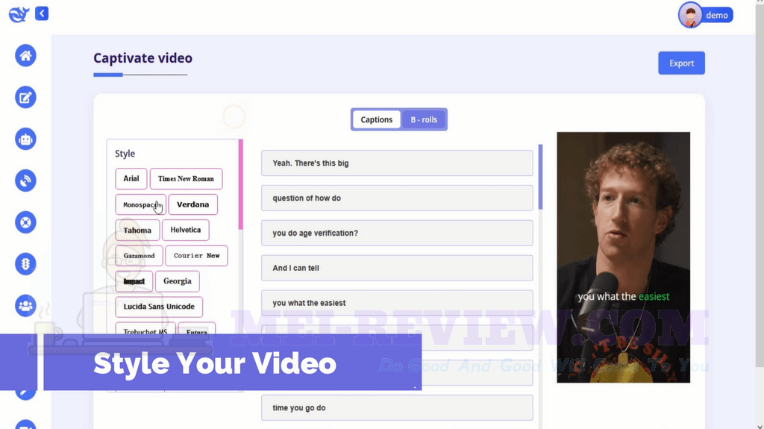Apply the Courier New font style
Screen dimensions: 764x429
[196, 255]
